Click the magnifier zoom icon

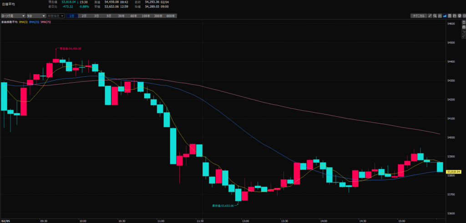coord(435,15)
